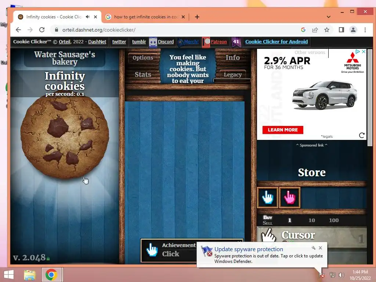The image size is (376, 282).
Task: Click the address bar URL
Action: [99, 30]
